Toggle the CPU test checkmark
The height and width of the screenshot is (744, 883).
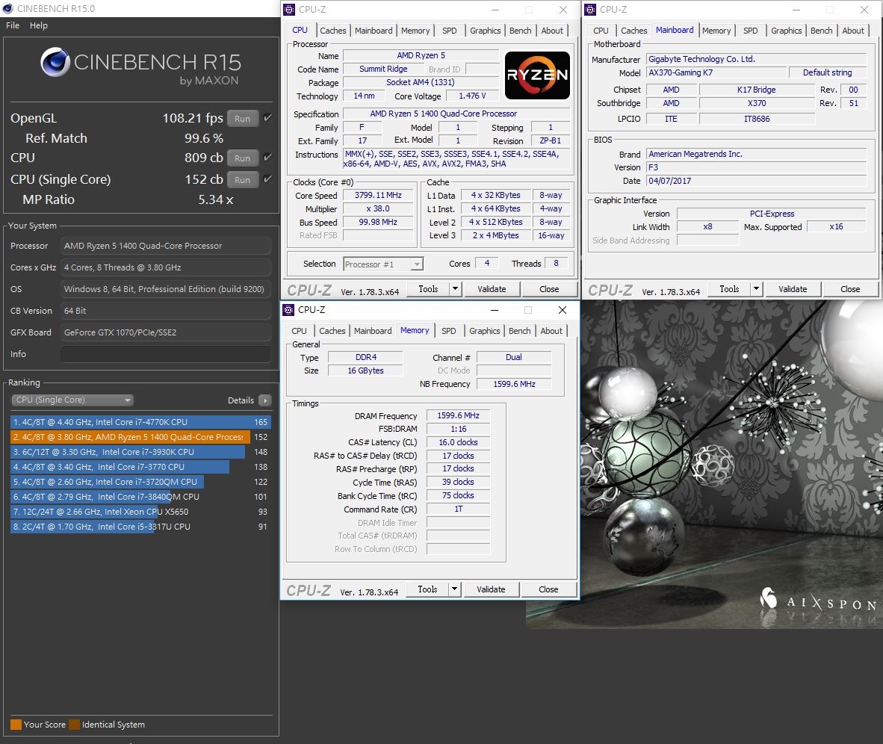[x=268, y=157]
